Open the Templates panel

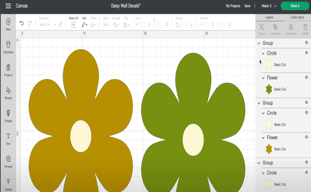tap(8, 47)
